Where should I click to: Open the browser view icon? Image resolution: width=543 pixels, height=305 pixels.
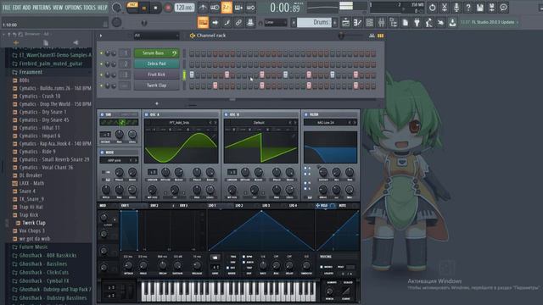click(x=394, y=23)
